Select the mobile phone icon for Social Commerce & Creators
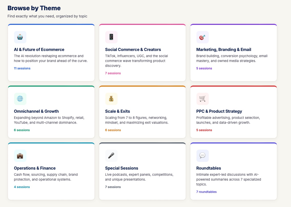The image size is (291, 207). [x=111, y=37]
